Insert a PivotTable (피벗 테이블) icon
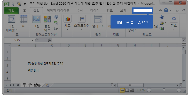This screenshot has width=188, height=95. [11, 19]
